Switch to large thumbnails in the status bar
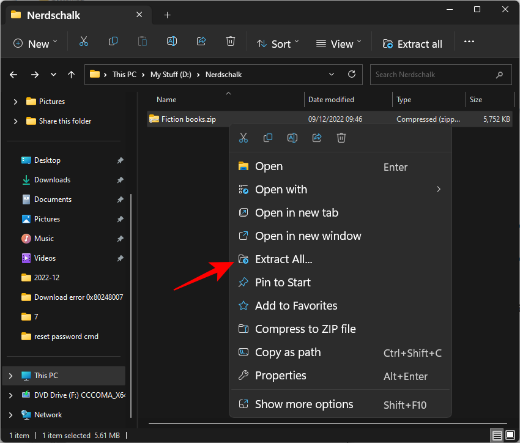This screenshot has height=443, width=520. [x=510, y=435]
